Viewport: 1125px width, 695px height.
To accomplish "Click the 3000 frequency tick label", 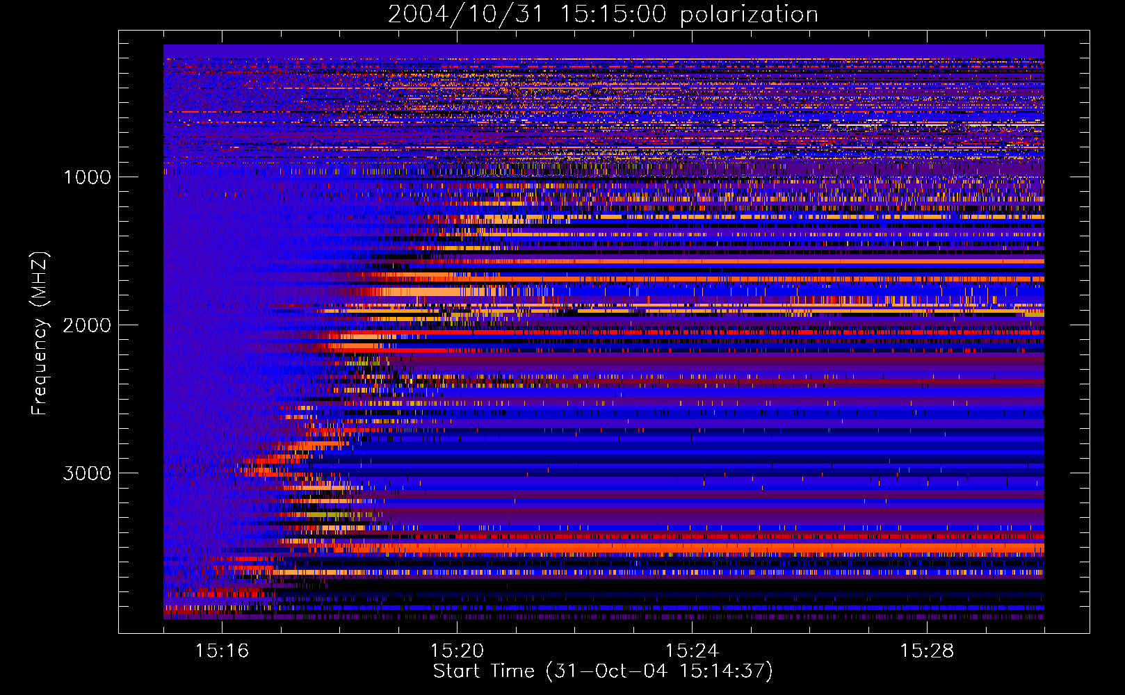I will tap(87, 473).
